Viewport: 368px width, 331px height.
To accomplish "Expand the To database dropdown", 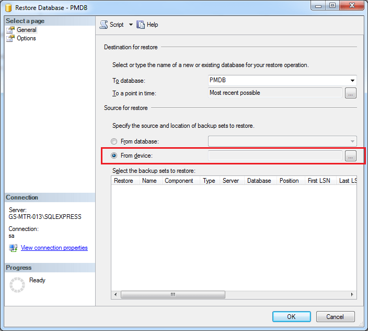I will [x=353, y=81].
